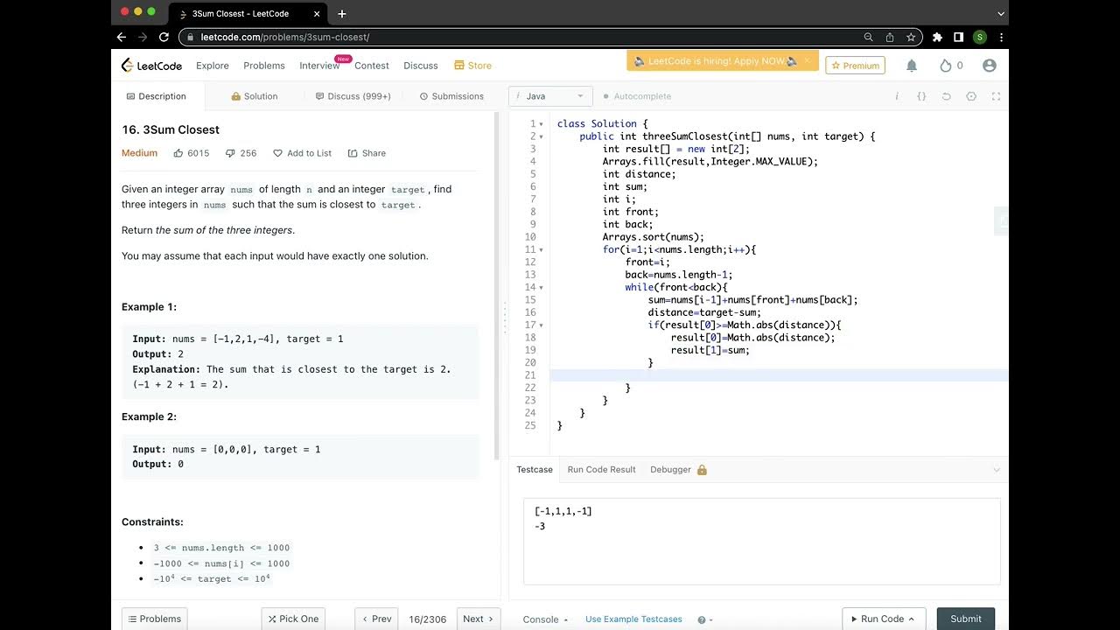Enter fullscreen editor mode
This screenshot has height=630, width=1120.
996,96
